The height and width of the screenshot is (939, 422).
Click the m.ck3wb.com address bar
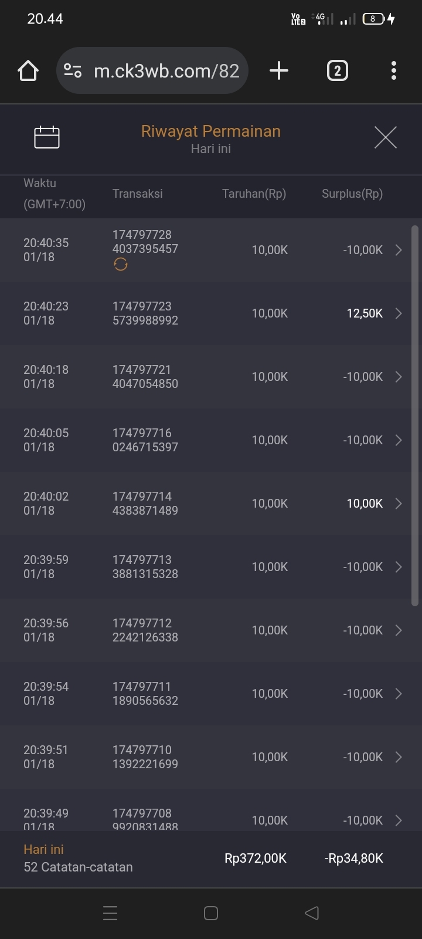tap(166, 71)
